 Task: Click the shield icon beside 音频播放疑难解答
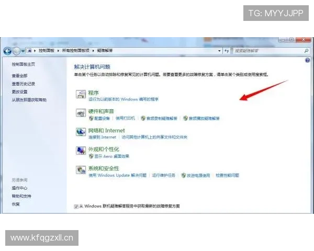(x=185, y=118)
